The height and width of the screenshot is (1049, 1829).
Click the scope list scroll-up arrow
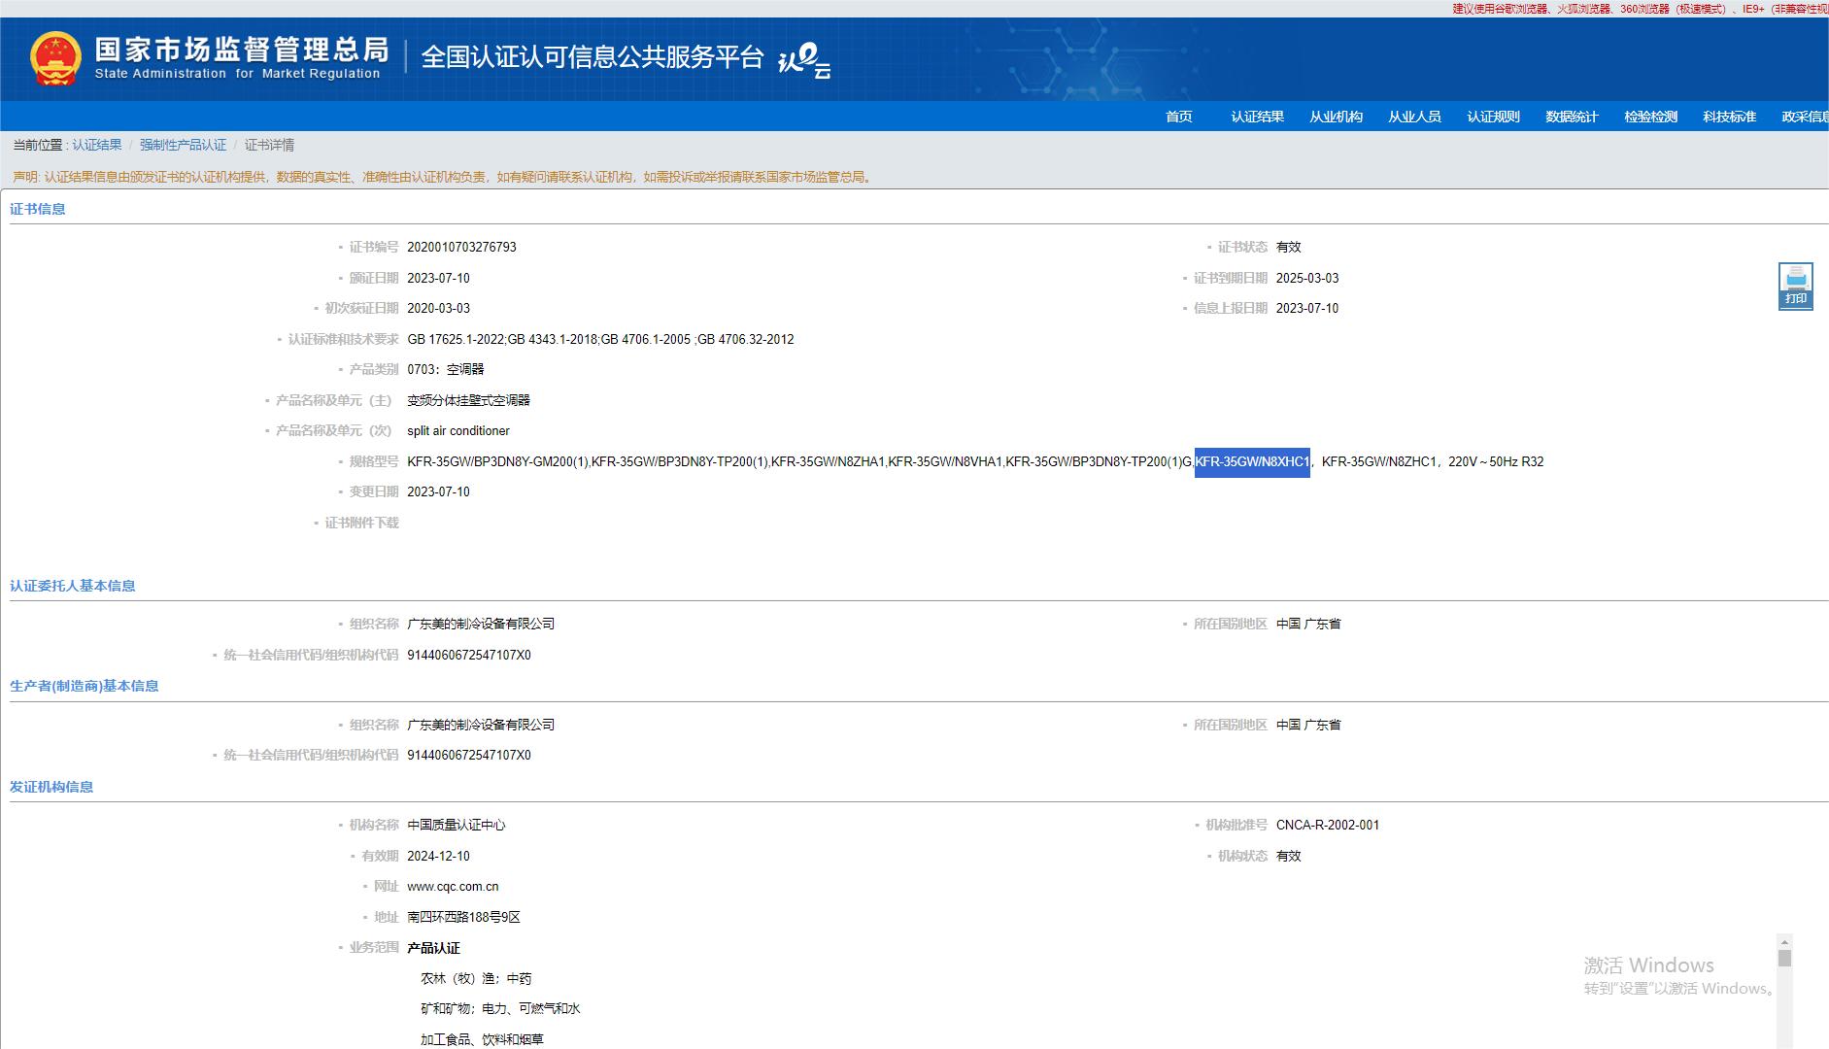[1784, 941]
